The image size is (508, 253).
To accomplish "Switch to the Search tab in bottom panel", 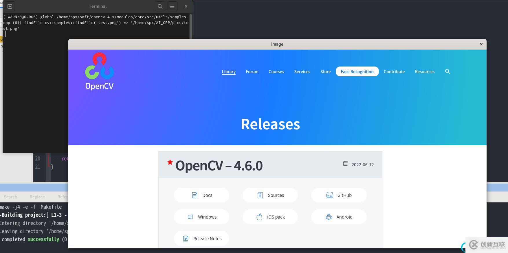I will (x=10, y=197).
